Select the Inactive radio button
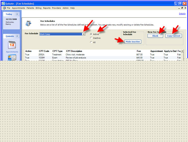 [91, 38]
